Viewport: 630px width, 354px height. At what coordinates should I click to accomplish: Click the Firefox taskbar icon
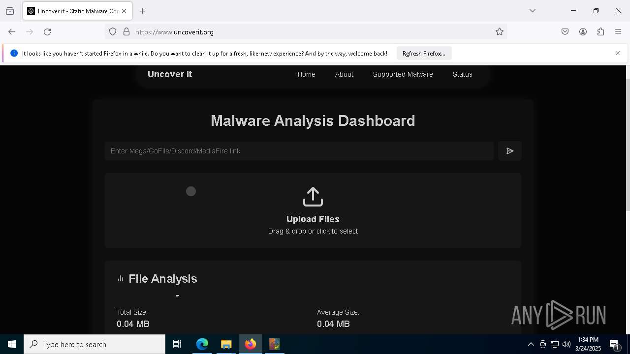click(251, 344)
